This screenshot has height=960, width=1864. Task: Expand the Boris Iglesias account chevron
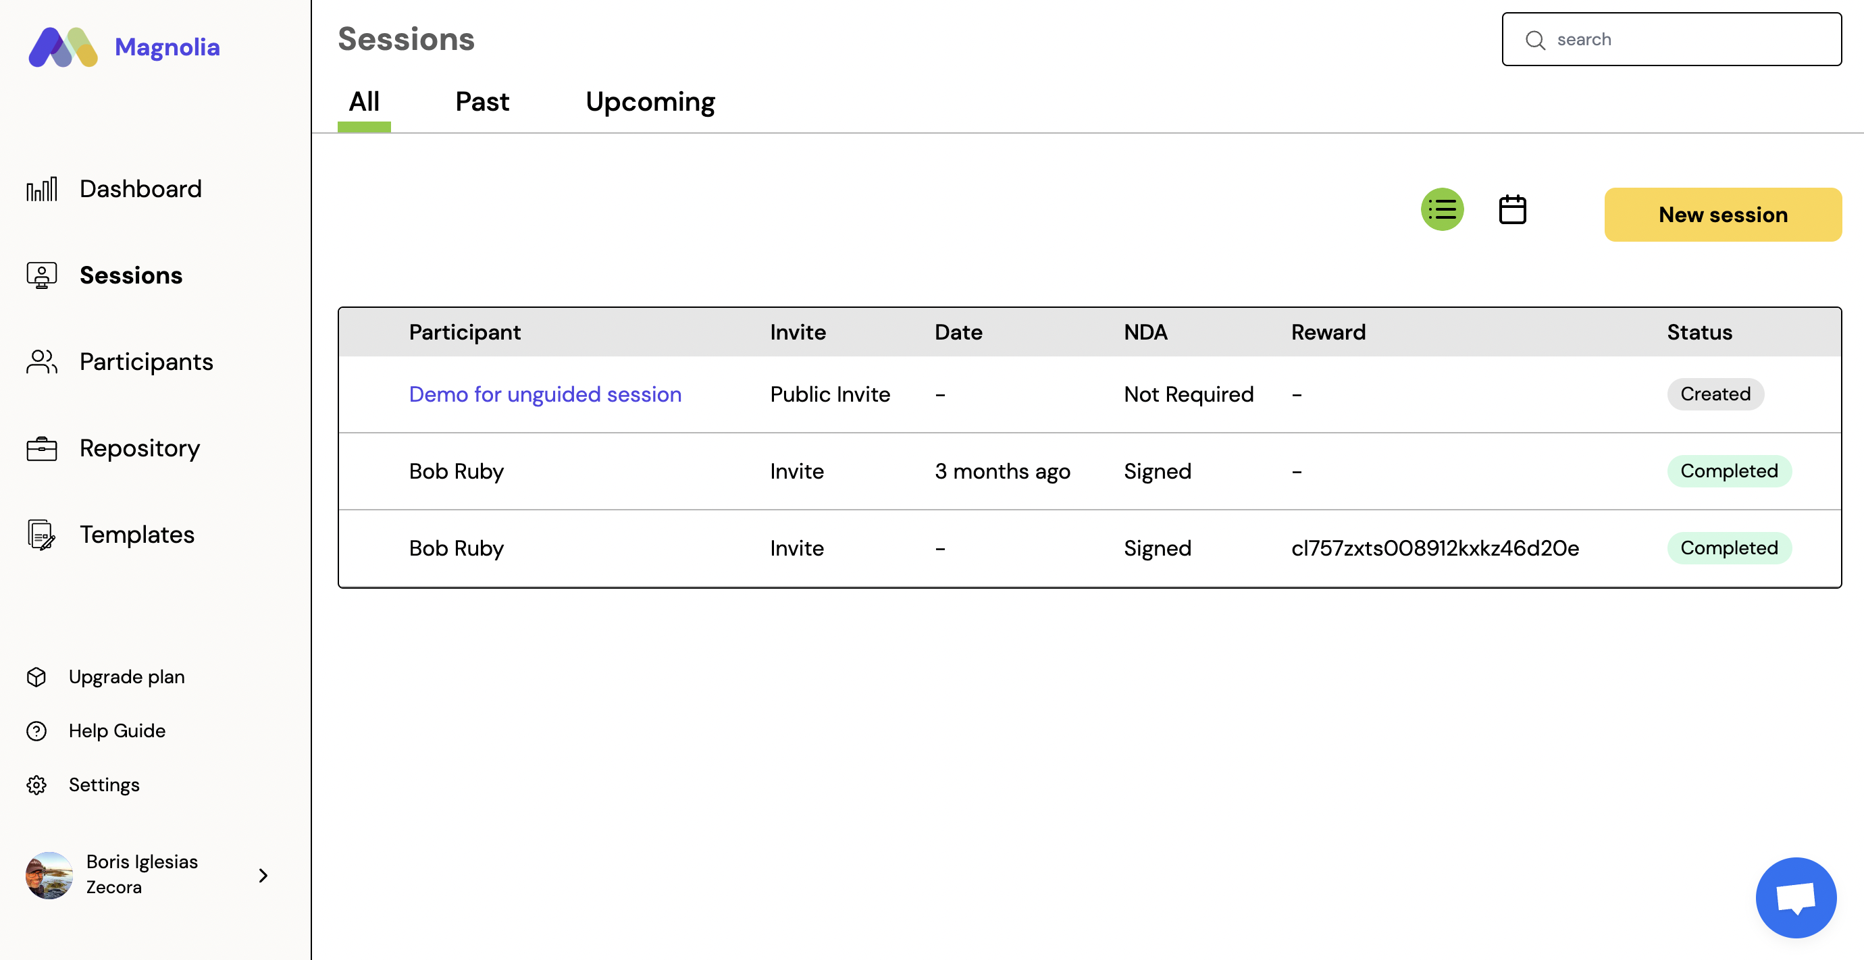pyautogui.click(x=263, y=876)
